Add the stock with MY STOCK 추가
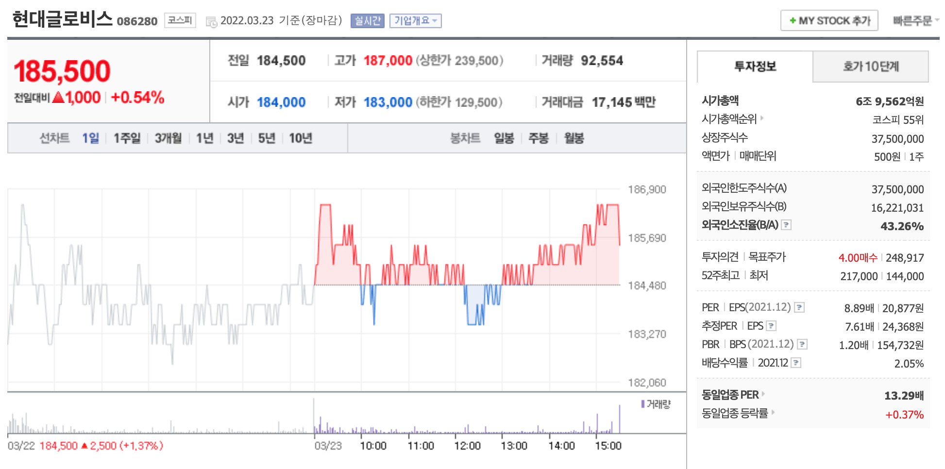This screenshot has height=469, width=945. coord(829,20)
